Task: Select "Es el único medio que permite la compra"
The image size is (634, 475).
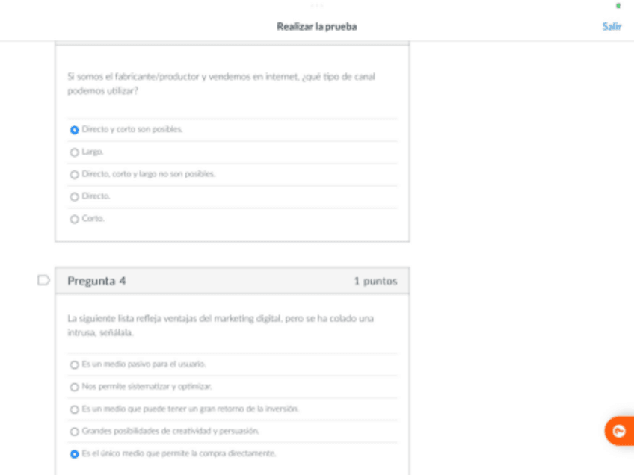Action: (75, 454)
